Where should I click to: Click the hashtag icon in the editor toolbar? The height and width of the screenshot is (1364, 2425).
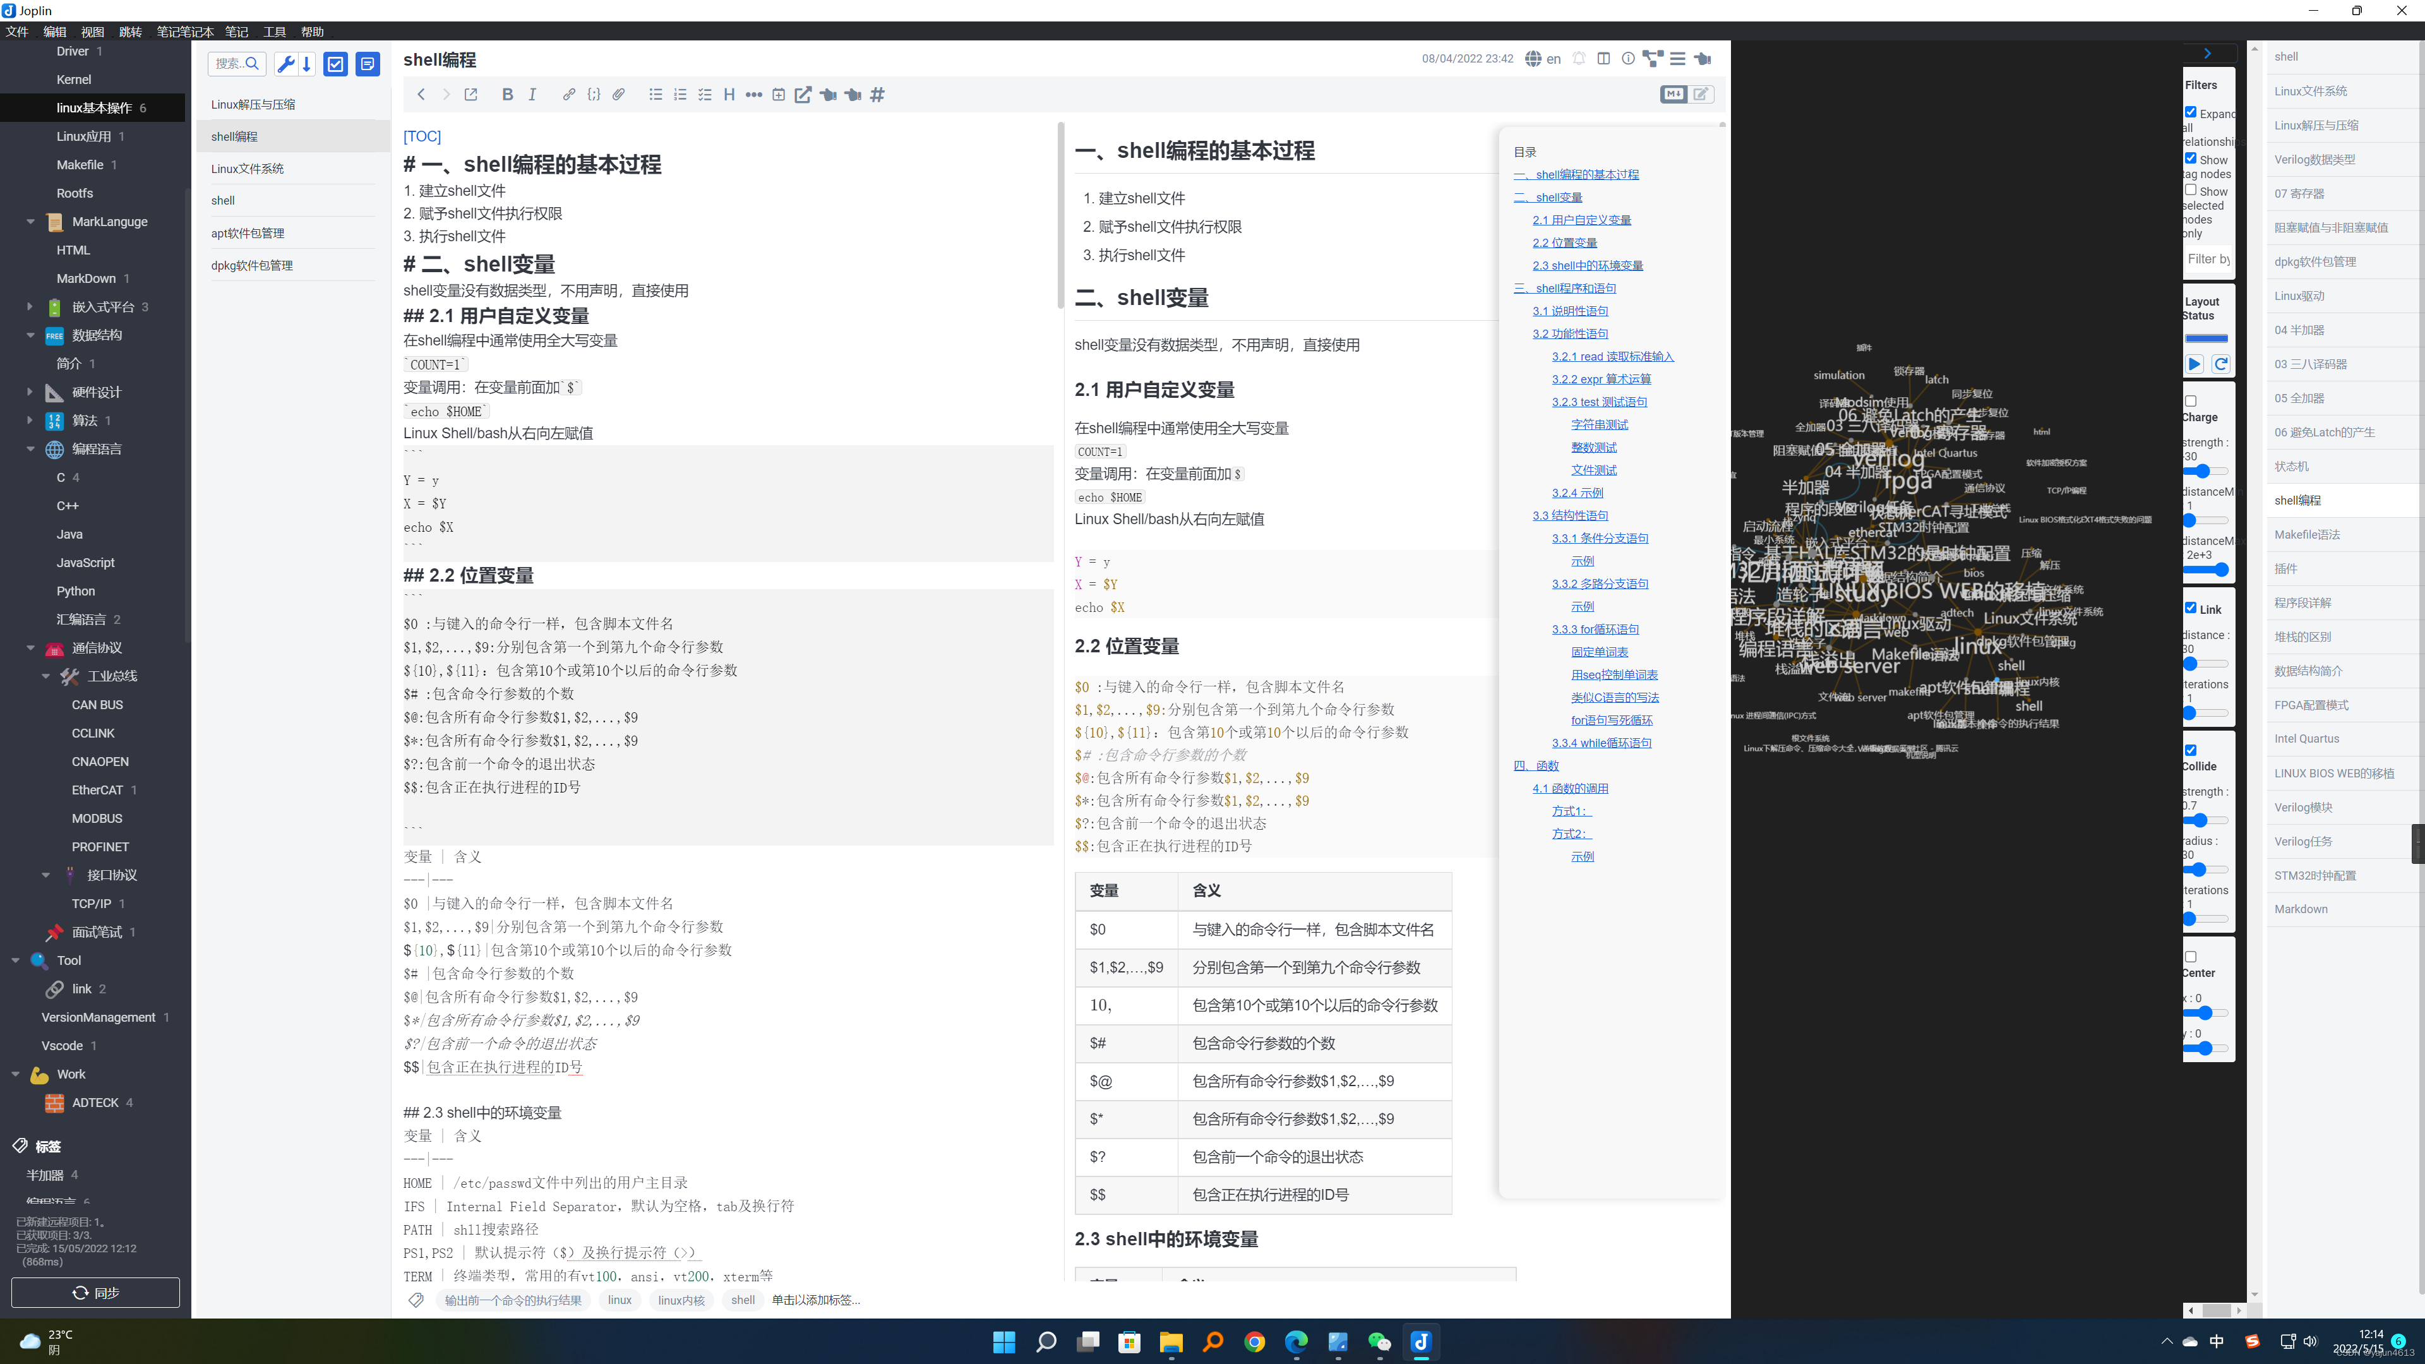pos(877,94)
